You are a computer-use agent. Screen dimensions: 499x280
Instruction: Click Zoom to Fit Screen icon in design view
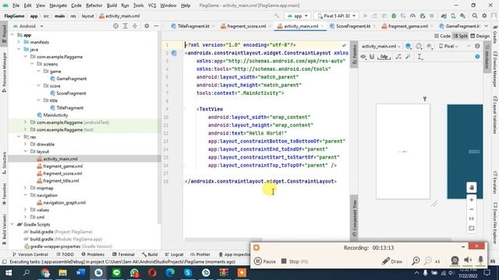point(471,228)
